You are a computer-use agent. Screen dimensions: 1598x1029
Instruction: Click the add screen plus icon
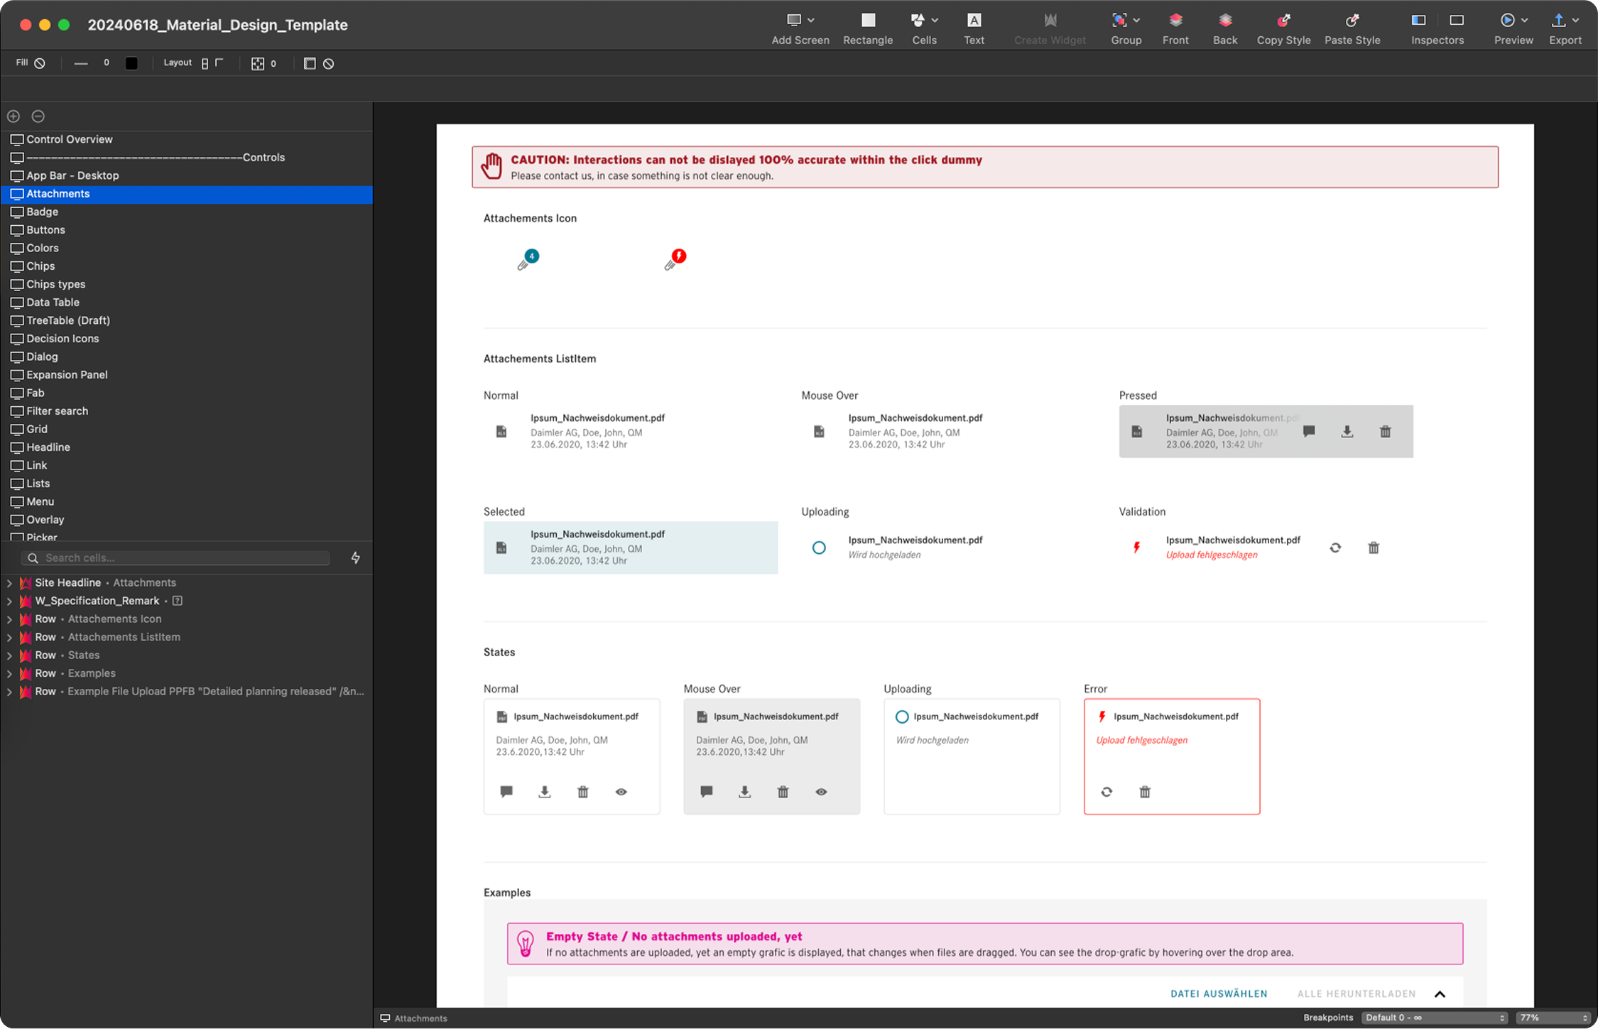13,116
